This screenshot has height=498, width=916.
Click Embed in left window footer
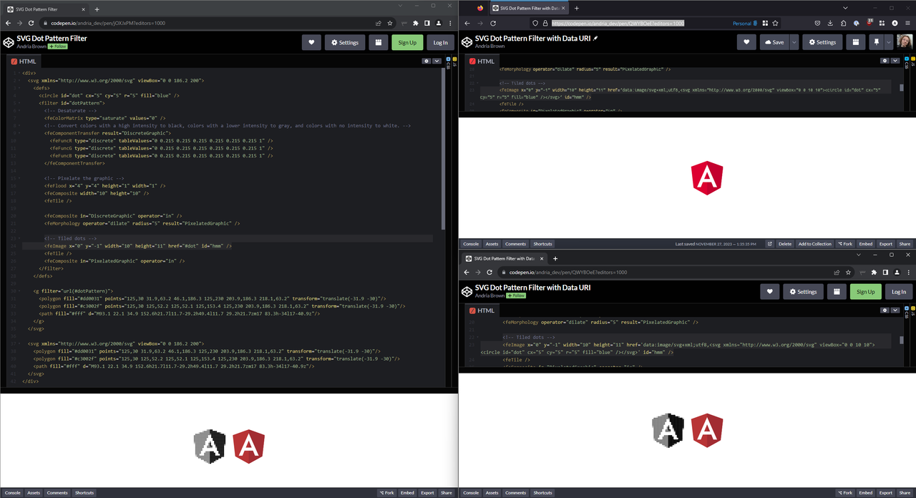[x=407, y=493]
